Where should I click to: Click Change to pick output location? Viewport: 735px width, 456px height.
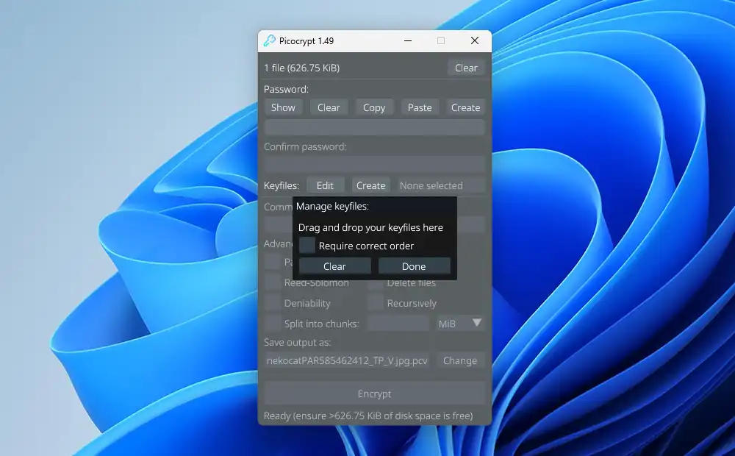(460, 360)
